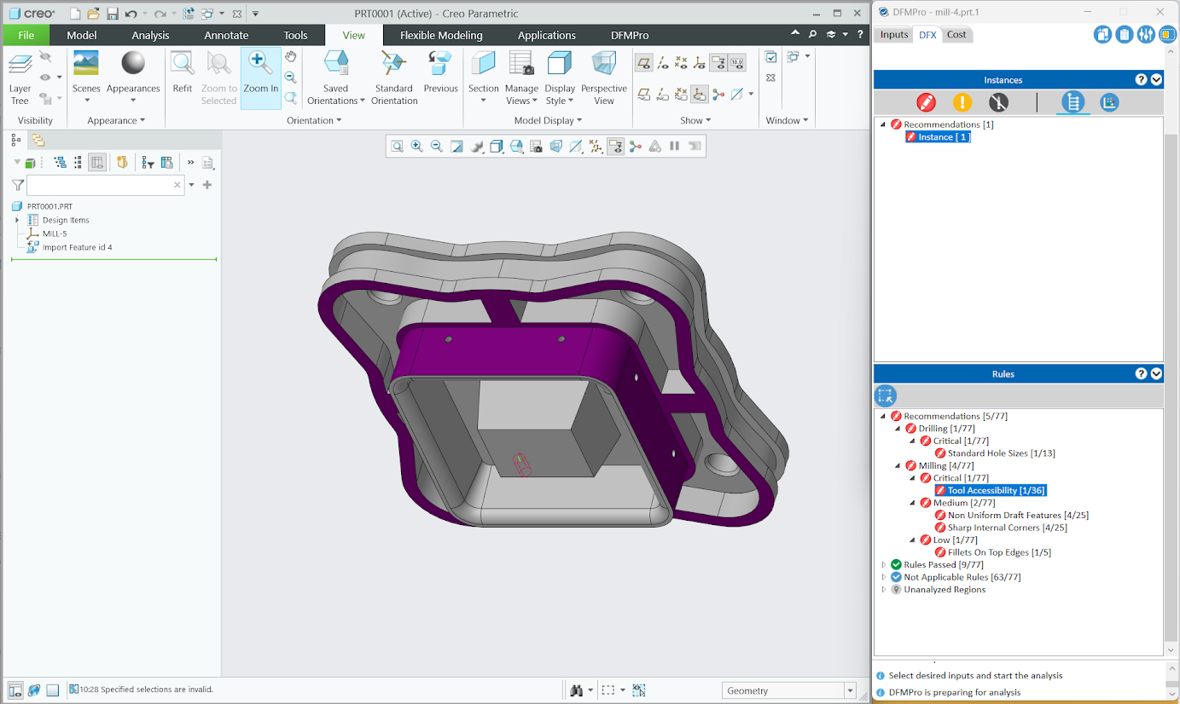1180x704 pixels.
Task: Click the red Recommendations filter icon in Instances
Action: pos(926,102)
